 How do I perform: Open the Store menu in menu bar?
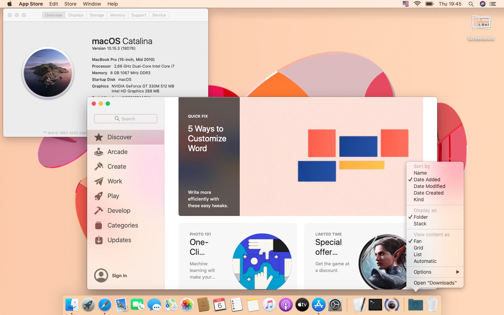[x=70, y=4]
